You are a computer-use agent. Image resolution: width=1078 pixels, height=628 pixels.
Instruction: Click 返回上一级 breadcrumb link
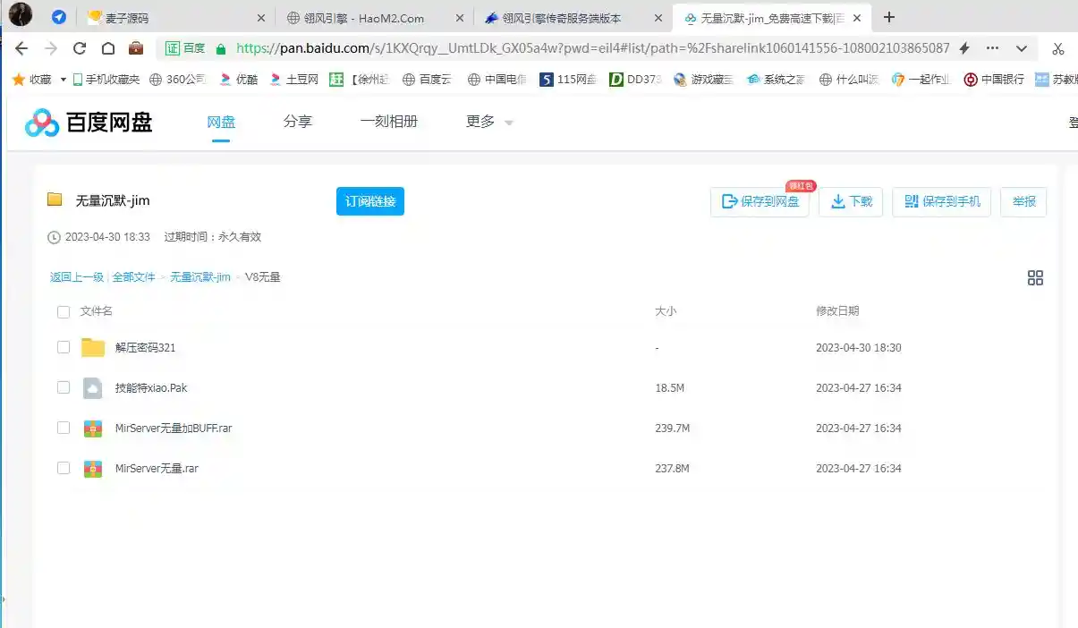coord(77,277)
